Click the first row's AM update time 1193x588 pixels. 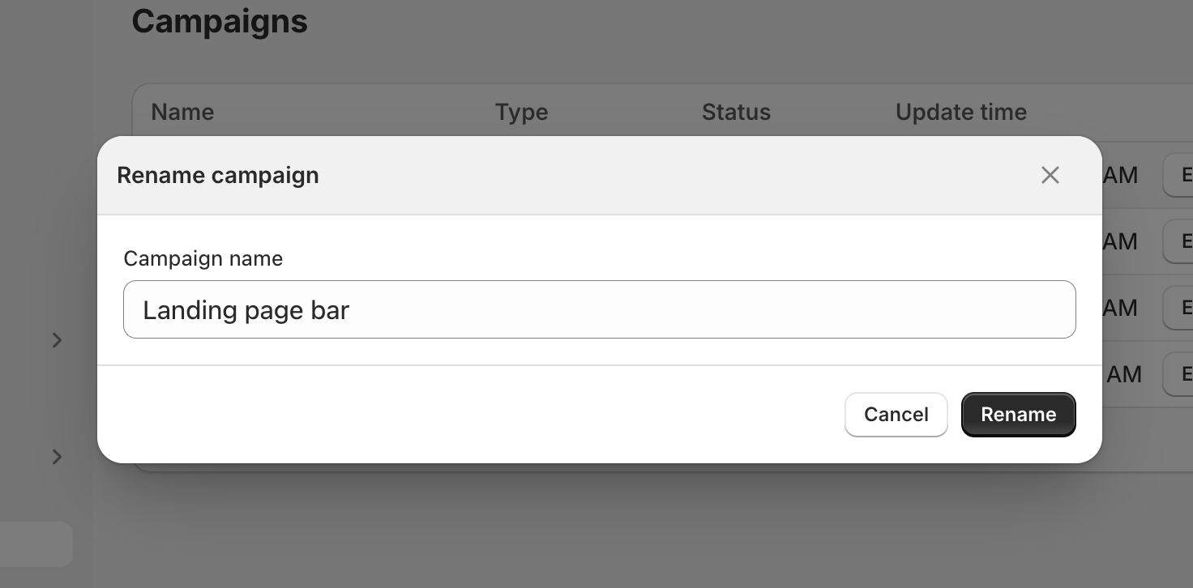(x=1120, y=175)
